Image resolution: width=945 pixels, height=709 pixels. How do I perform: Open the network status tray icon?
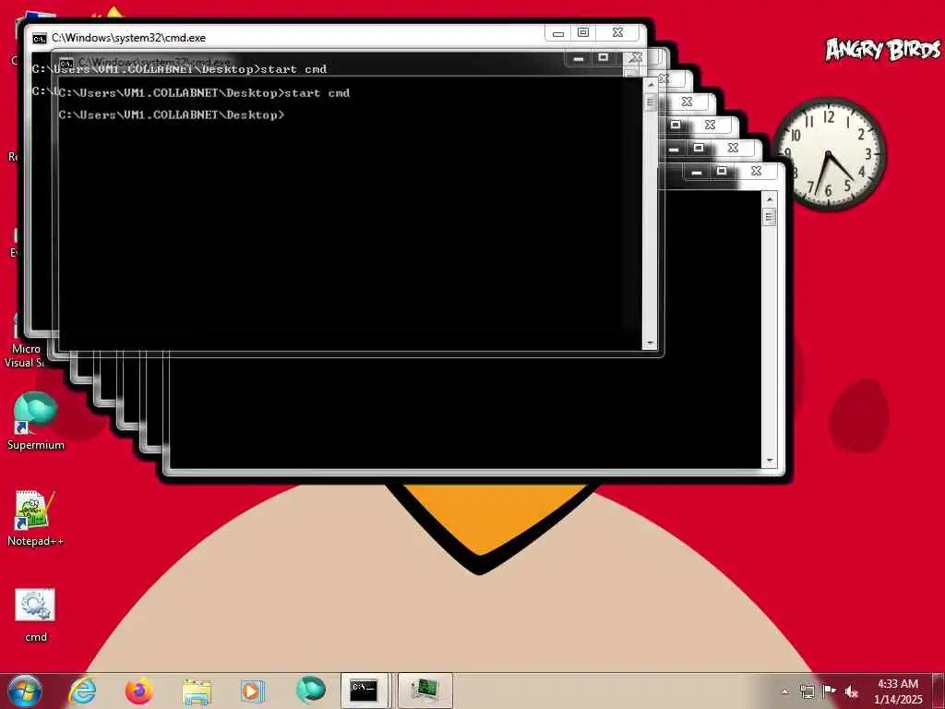click(807, 691)
